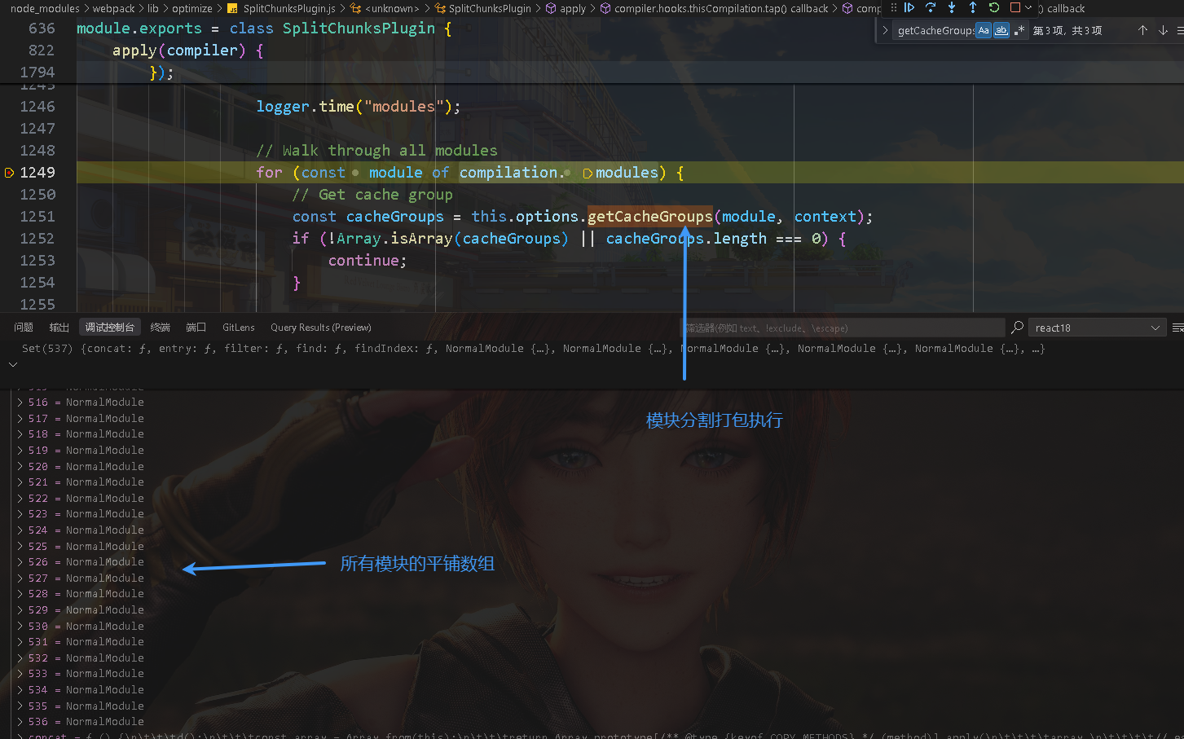Expand the concat function entry
1184x739 pixels.
20,736
